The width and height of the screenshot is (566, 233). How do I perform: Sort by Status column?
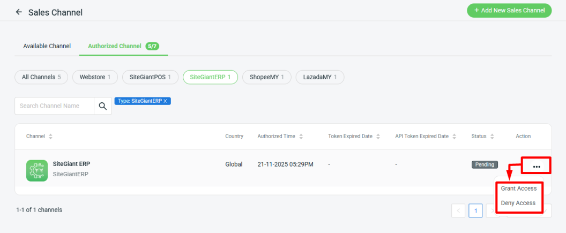tap(492, 137)
